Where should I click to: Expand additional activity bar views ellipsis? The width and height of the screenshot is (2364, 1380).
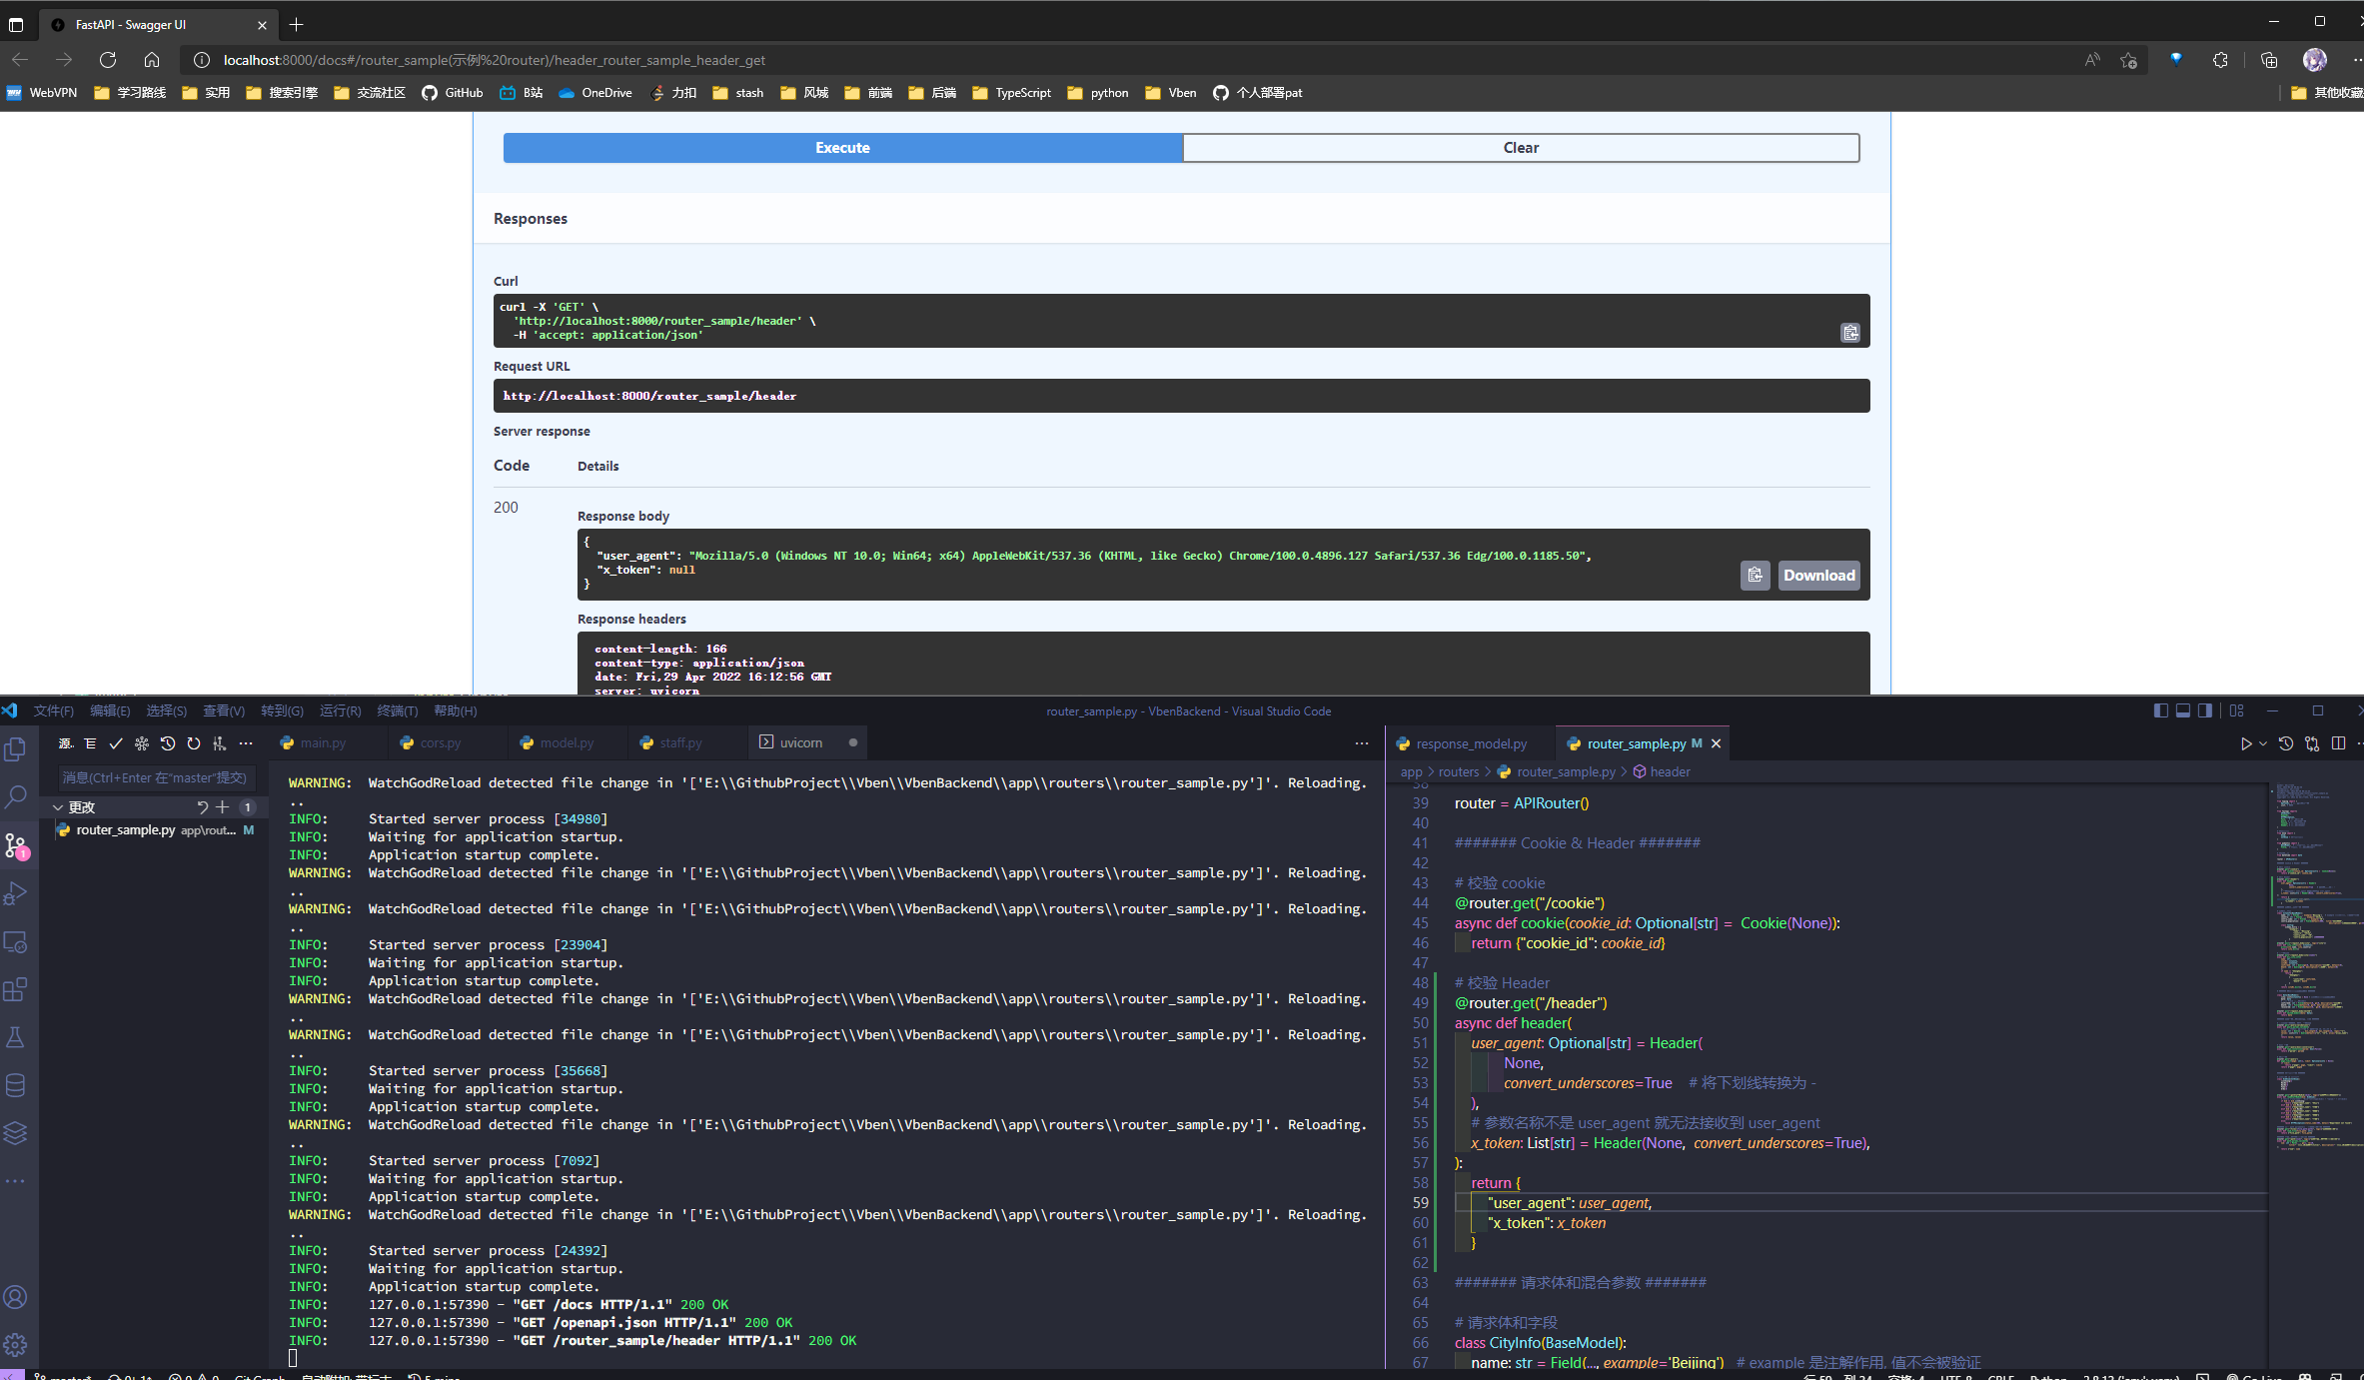click(16, 1181)
